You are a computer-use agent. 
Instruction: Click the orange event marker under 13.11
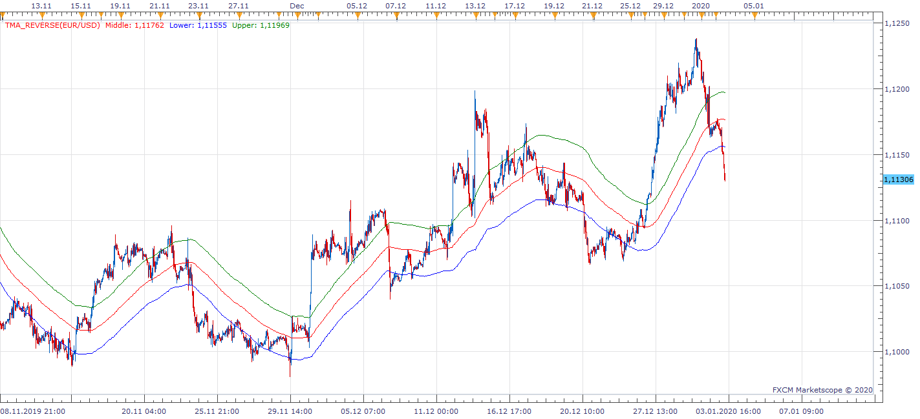(x=41, y=15)
